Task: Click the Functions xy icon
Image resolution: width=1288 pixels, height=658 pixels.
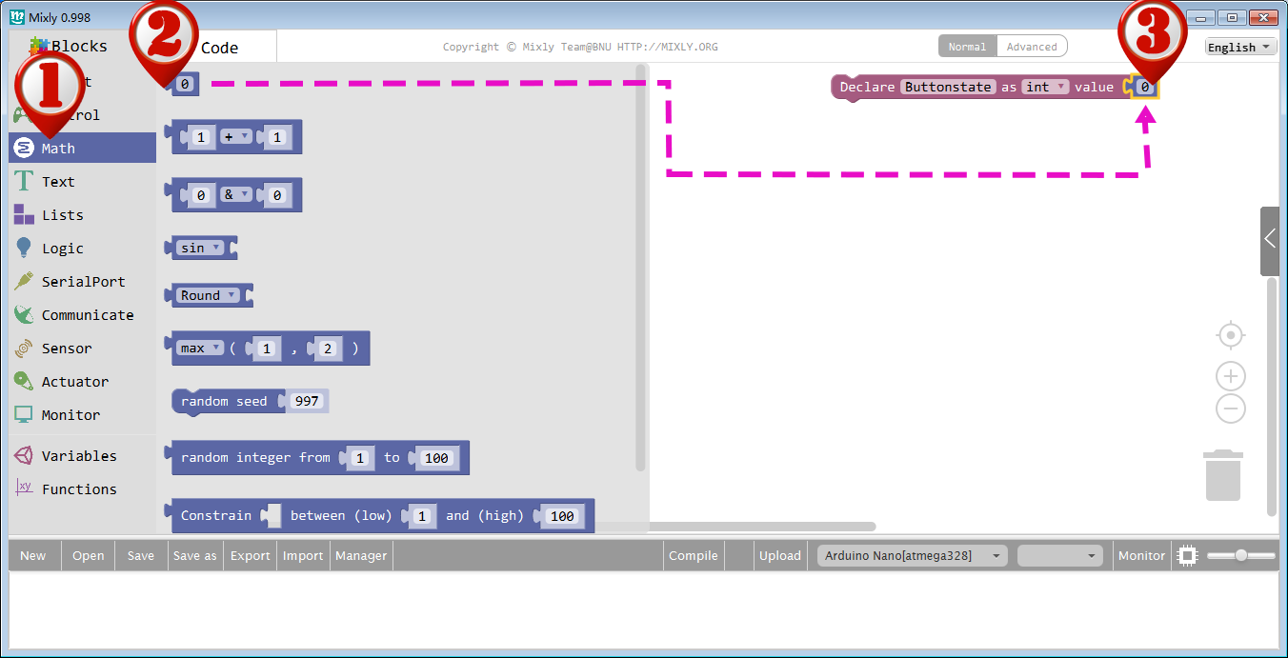Action: tap(24, 488)
